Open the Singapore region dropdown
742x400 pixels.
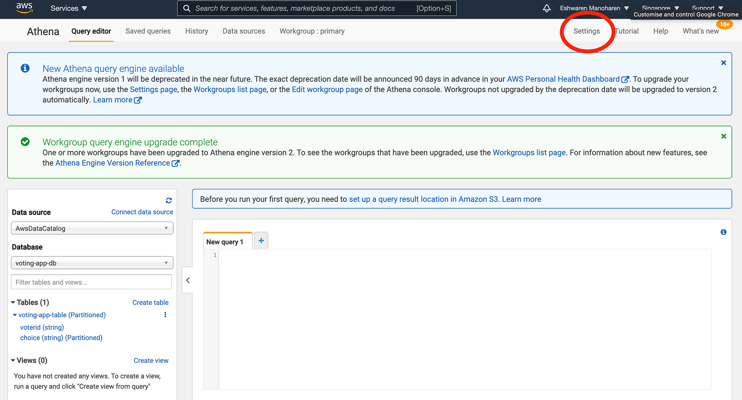pos(660,8)
